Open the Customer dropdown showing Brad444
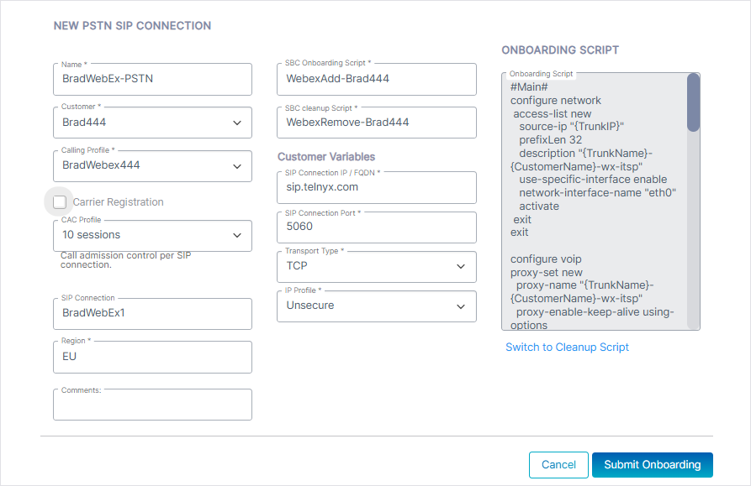Viewport: 751px width, 486px height. [x=152, y=123]
